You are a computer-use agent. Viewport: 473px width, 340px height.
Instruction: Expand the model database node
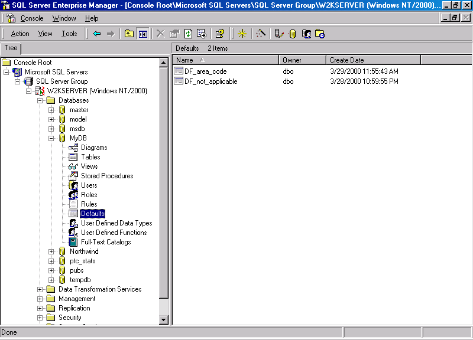tap(51, 119)
